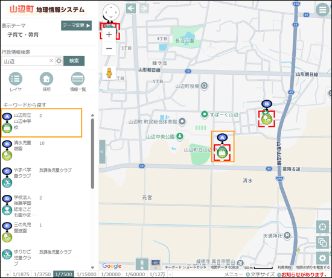332x278 pixels.
Task: Open the レイヤ layer list icon
Action: 15,79
